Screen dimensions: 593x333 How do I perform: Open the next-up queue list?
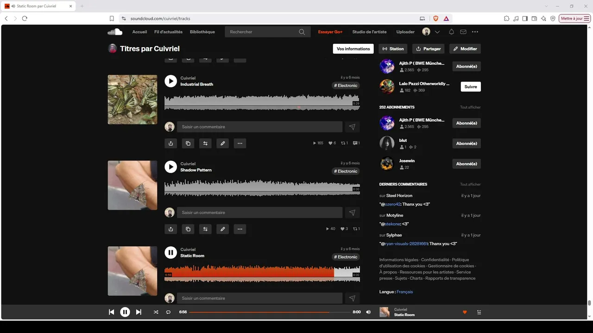479,312
